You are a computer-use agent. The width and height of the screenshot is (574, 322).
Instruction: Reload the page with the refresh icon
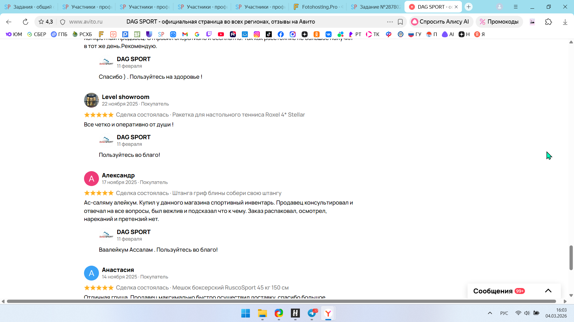(25, 22)
